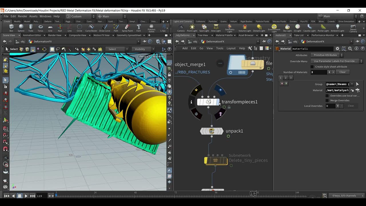Click the current frame number field
366x206 pixels.
pos(41,196)
